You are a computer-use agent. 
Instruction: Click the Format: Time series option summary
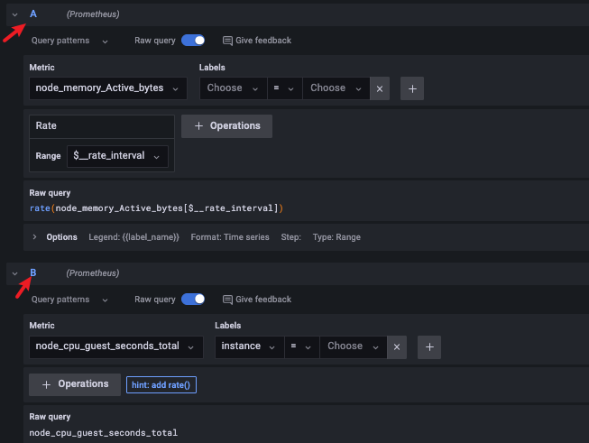[x=230, y=237]
